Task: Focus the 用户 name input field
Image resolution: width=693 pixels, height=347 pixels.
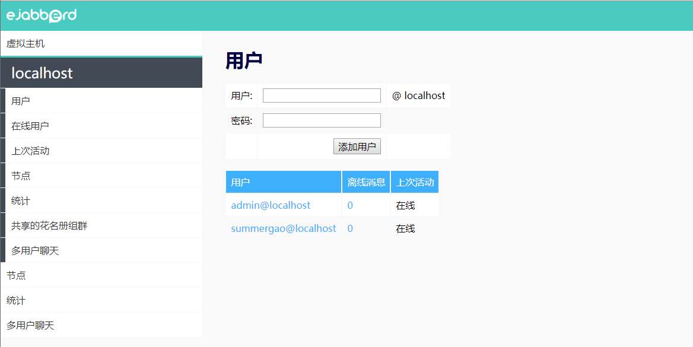Action: pos(322,95)
